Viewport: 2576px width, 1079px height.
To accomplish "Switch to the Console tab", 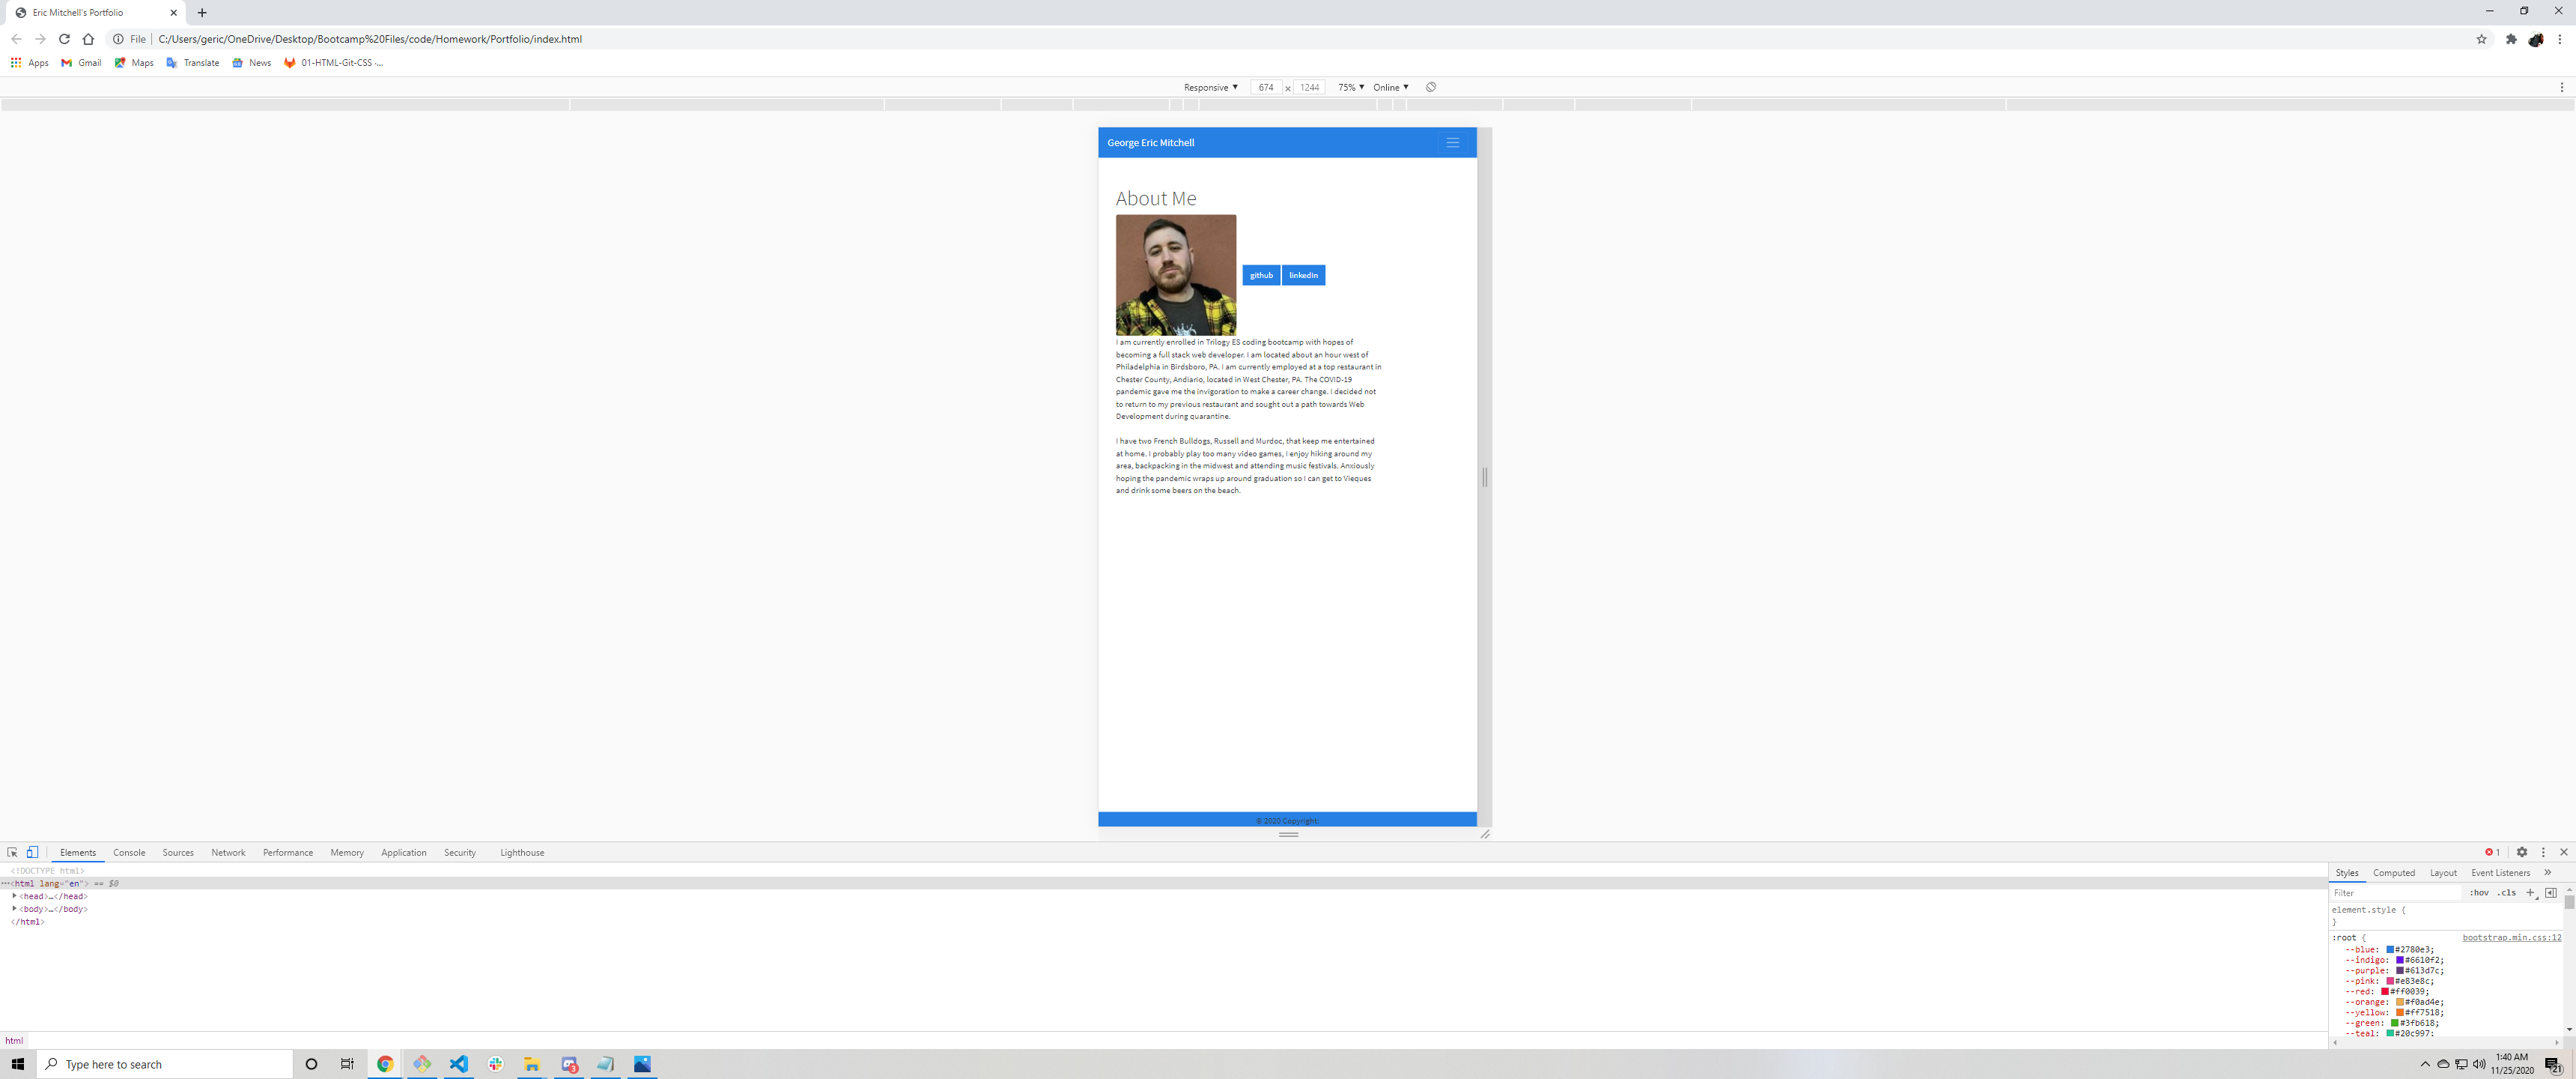I will (129, 852).
